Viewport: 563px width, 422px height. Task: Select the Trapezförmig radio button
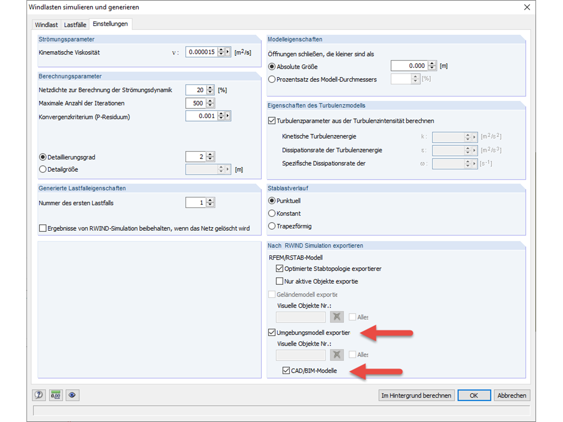272,226
